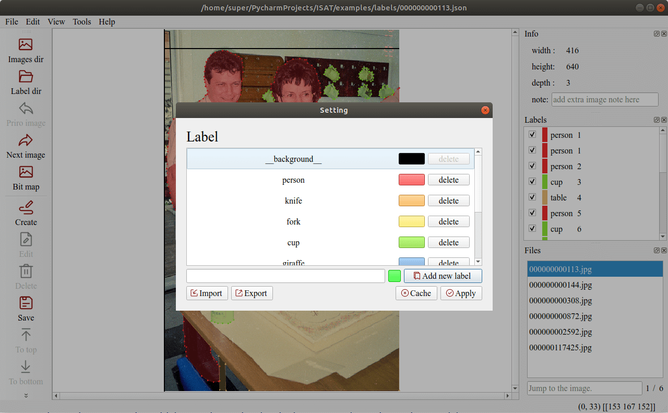Viewport: 668px width, 413px height.
Task: Click the Images dir toolbar icon
Action: (26, 45)
